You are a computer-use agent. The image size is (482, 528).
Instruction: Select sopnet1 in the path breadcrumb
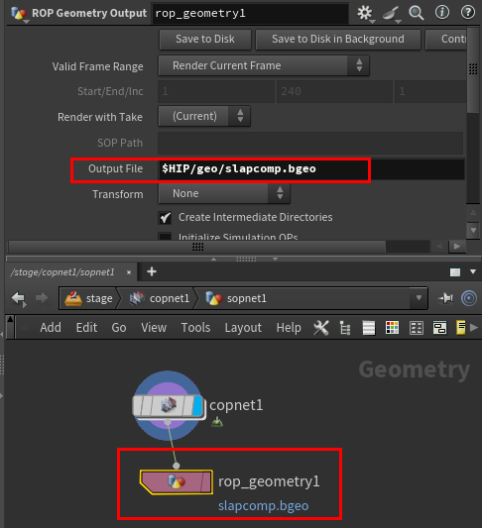point(236,298)
